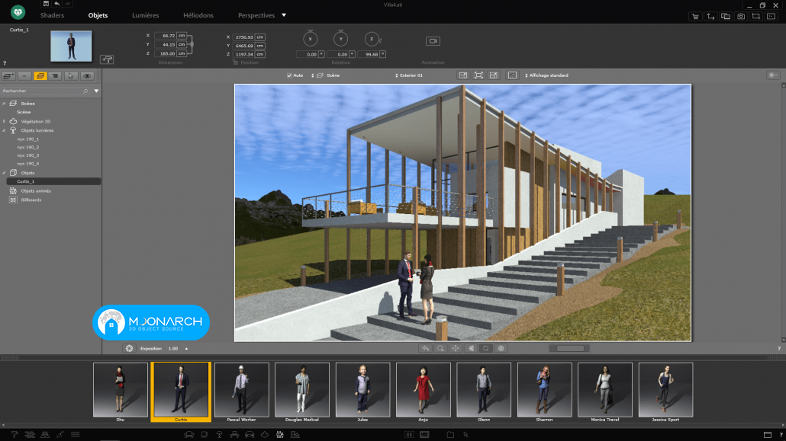Toggle the dimension proportion lock link
The width and height of the screenshot is (786, 441).
(192, 44)
